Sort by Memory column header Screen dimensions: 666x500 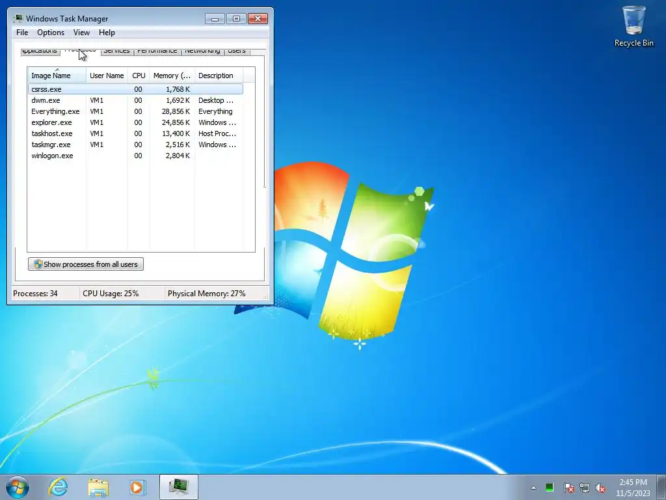[172, 76]
